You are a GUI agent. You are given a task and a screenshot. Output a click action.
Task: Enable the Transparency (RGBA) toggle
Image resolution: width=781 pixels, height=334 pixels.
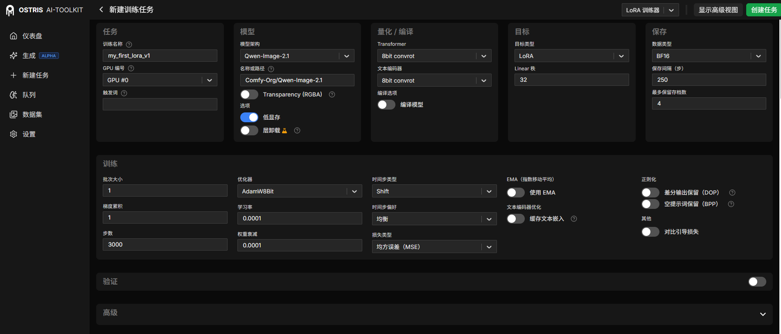click(249, 94)
